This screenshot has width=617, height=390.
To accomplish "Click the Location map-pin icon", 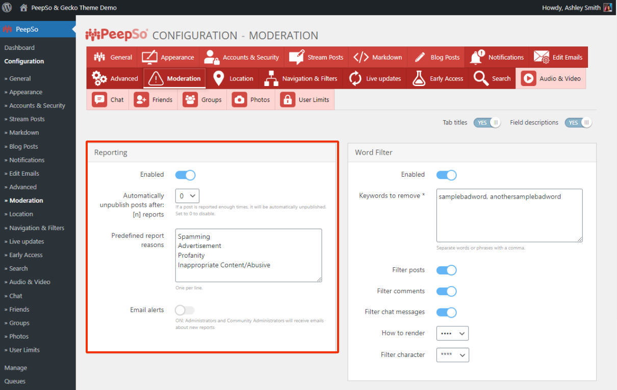I will 219,78.
